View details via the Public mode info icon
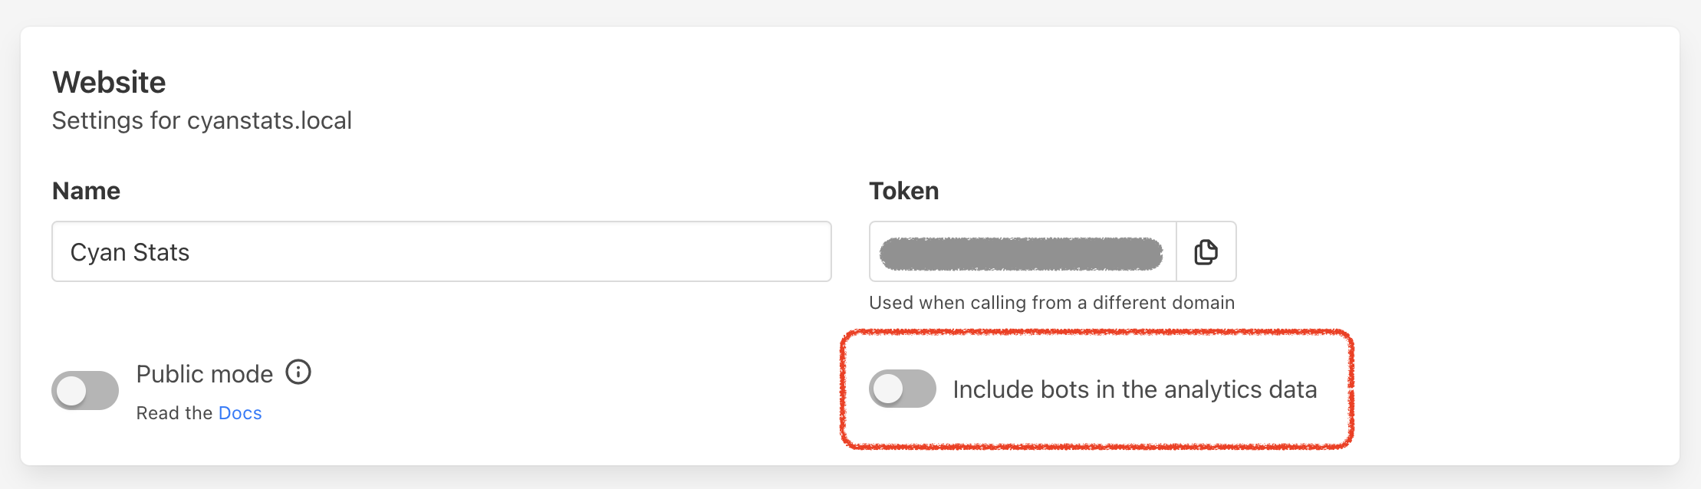 [x=300, y=372]
